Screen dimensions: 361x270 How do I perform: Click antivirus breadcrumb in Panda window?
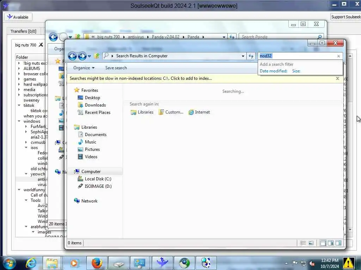point(136,37)
